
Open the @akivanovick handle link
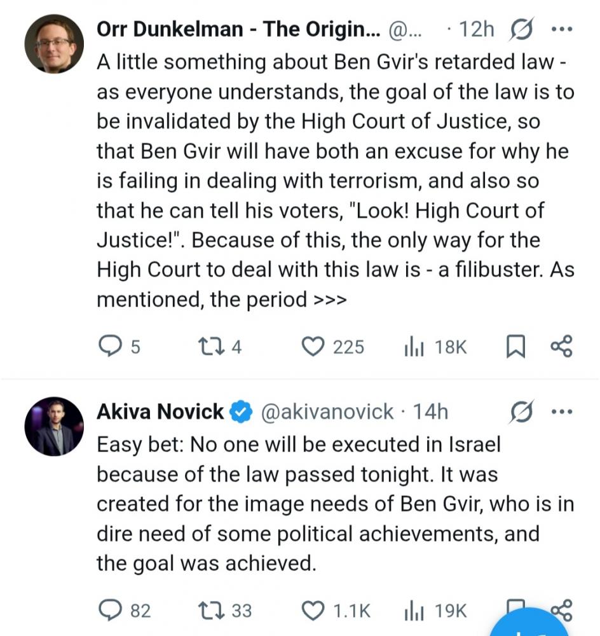pos(327,412)
